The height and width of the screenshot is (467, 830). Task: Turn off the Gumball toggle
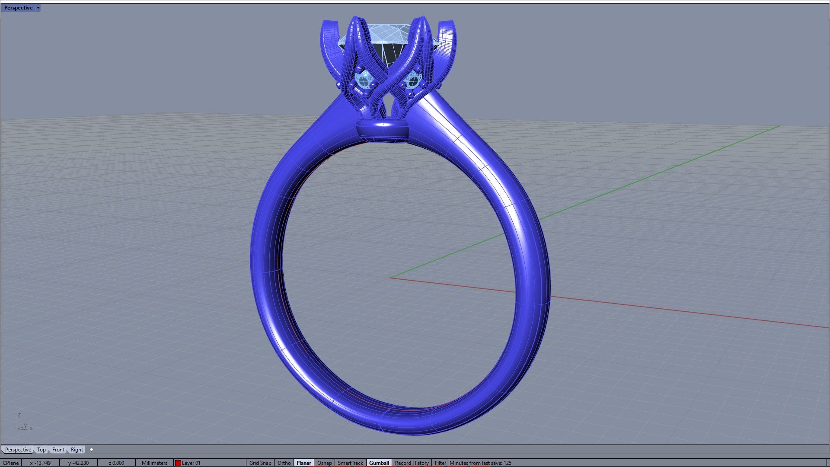click(379, 463)
